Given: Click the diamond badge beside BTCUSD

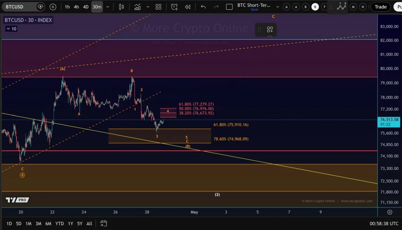Looking at the screenshot, I should [x=41, y=7].
